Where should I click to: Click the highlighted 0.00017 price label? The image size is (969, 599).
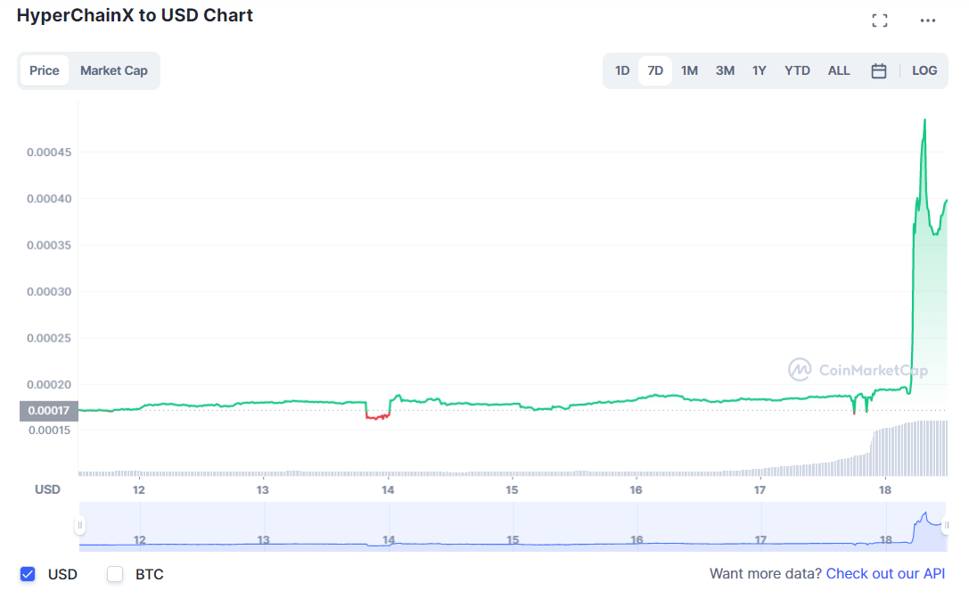pos(47,411)
